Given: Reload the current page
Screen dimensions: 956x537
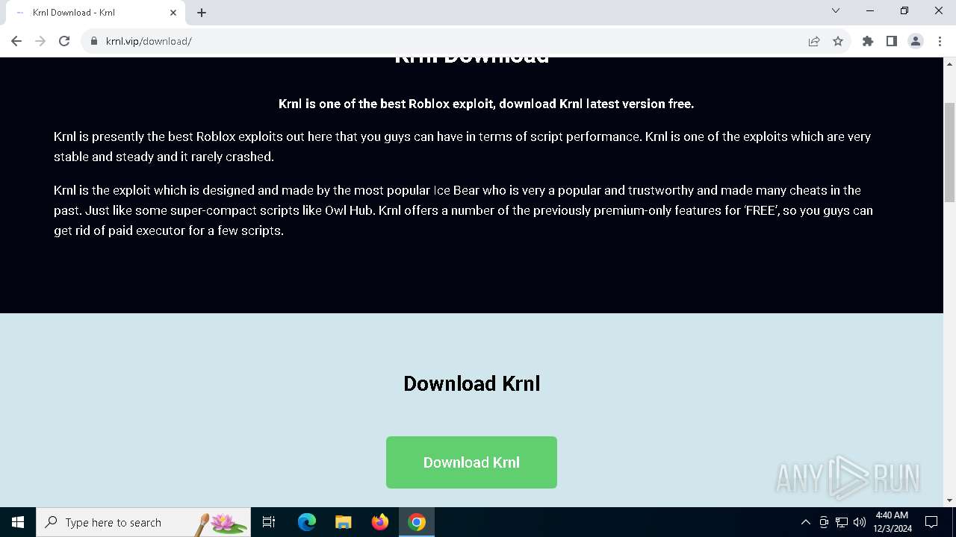Looking at the screenshot, I should point(64,41).
